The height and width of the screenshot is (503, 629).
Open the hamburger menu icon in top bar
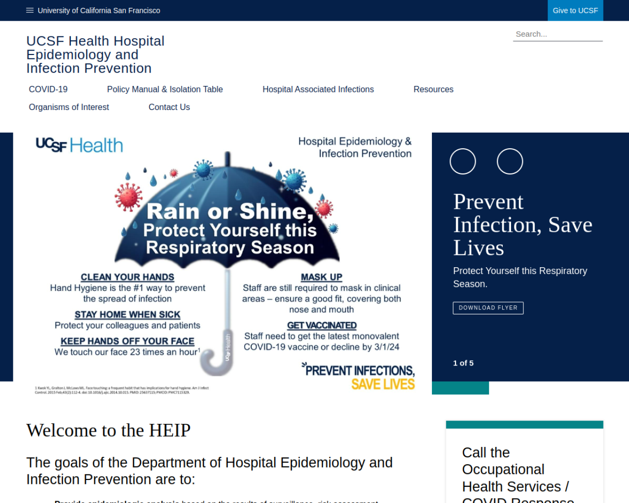[x=29, y=10]
